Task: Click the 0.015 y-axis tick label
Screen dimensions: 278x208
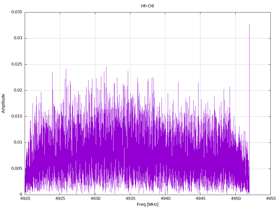Action: 17,116
